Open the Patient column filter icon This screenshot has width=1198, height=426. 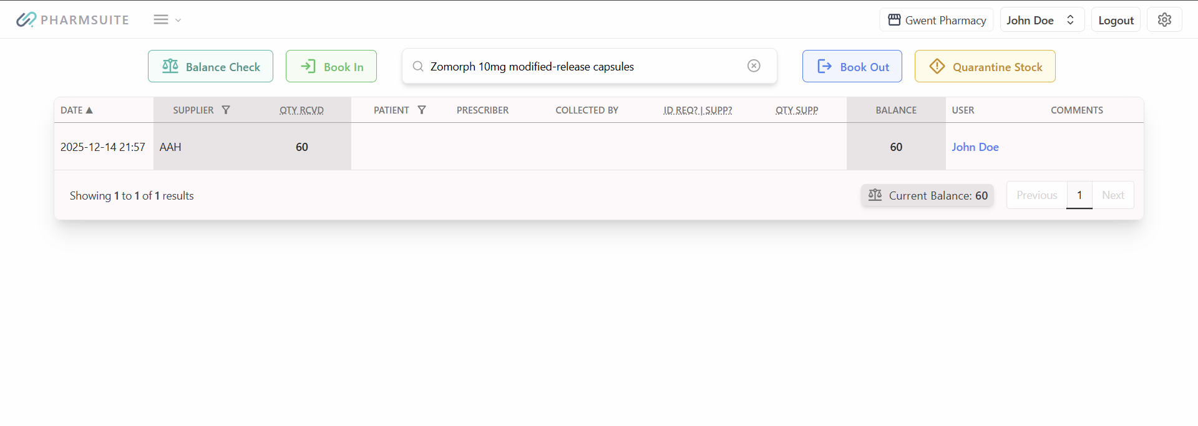click(x=422, y=110)
